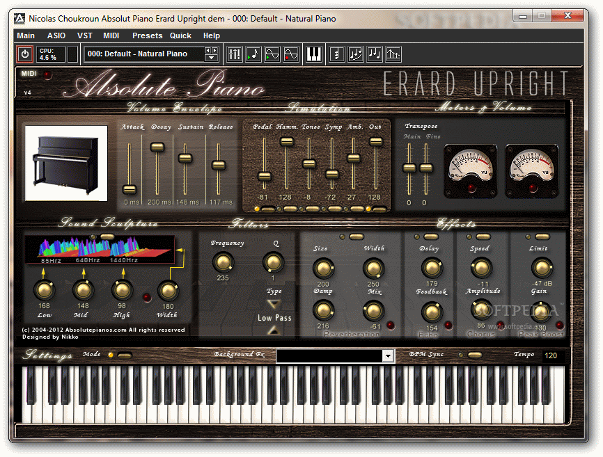Click the arpeggiator notes icon
This screenshot has height=457, width=603.
click(355, 54)
